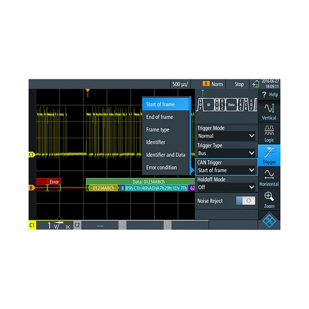
Task: Click the 29h data byte
Action: point(168,188)
